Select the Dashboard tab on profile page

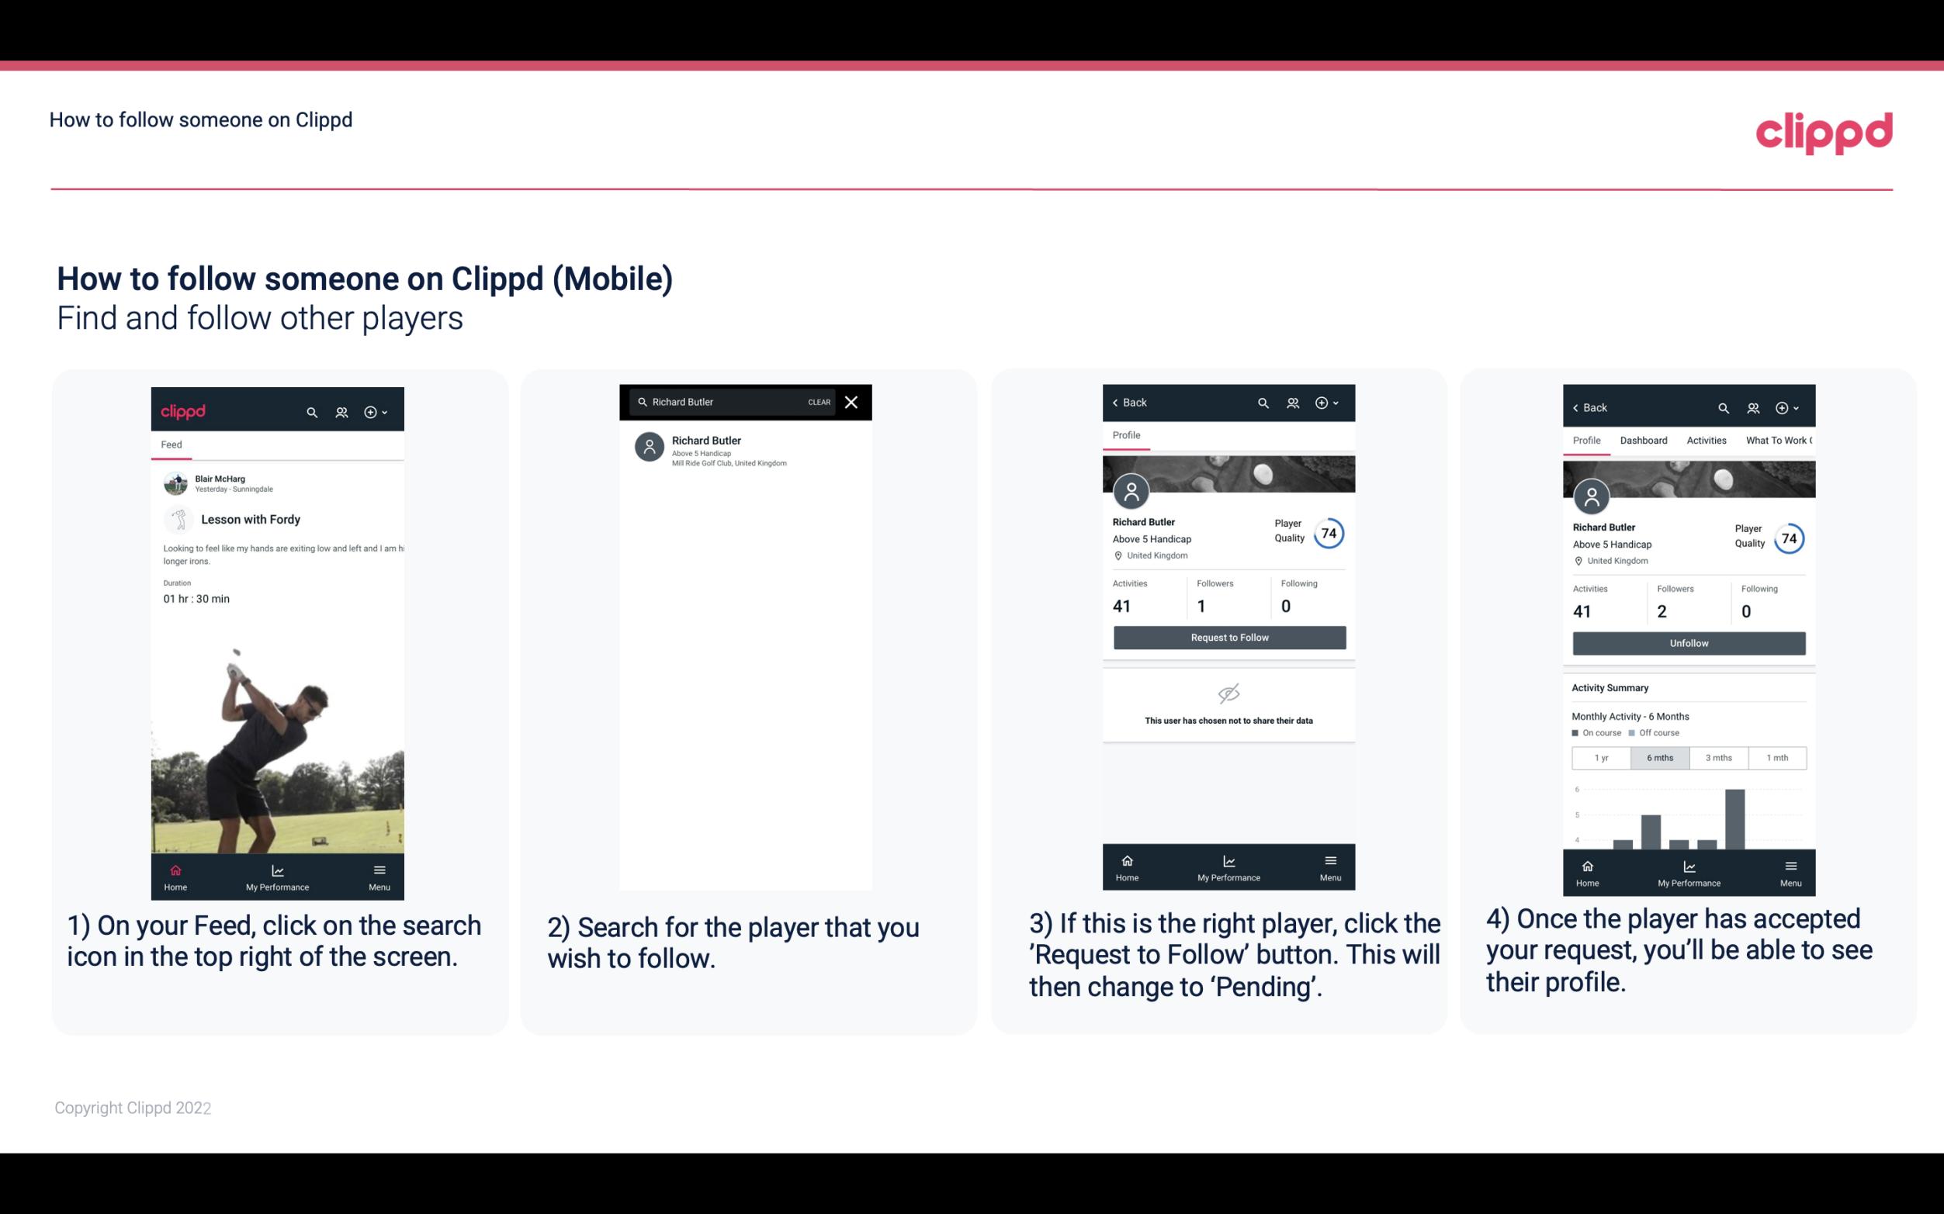point(1644,441)
